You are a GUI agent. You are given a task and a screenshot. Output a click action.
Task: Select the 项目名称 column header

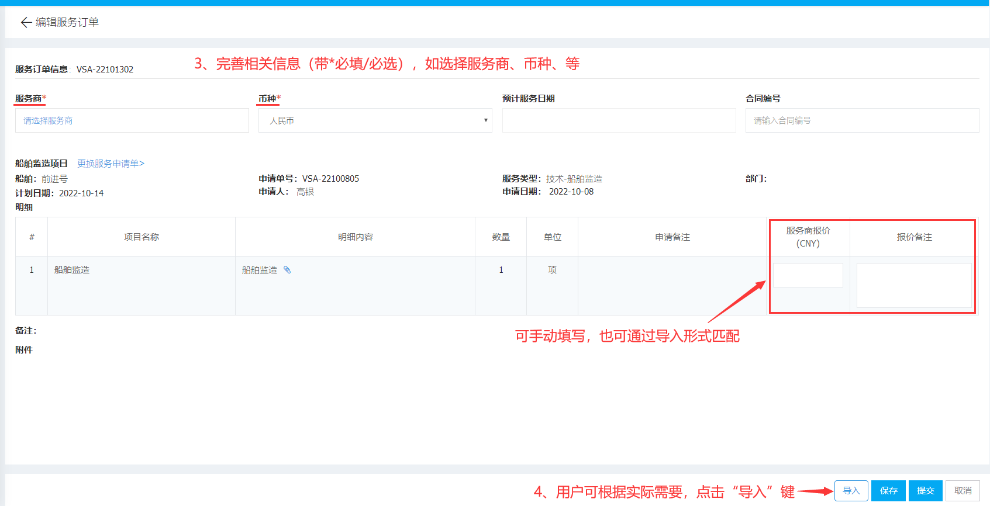click(142, 237)
